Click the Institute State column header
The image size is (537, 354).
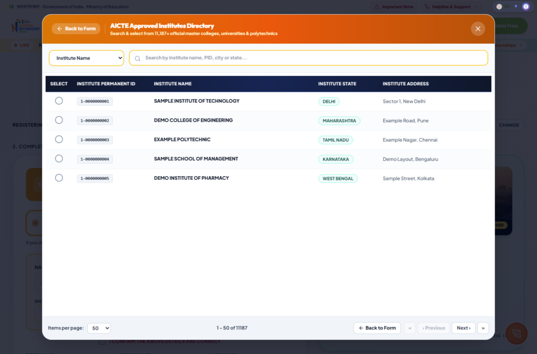click(x=337, y=84)
